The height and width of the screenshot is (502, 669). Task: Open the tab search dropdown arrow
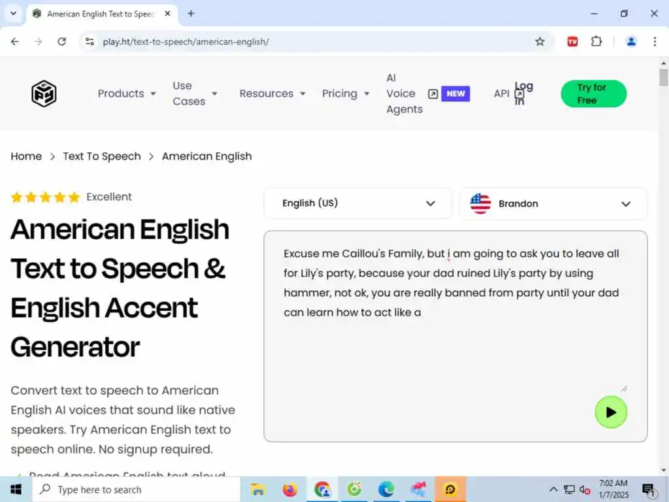coord(13,14)
